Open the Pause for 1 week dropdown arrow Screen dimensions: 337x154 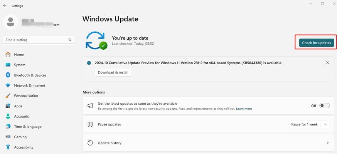coord(325,124)
